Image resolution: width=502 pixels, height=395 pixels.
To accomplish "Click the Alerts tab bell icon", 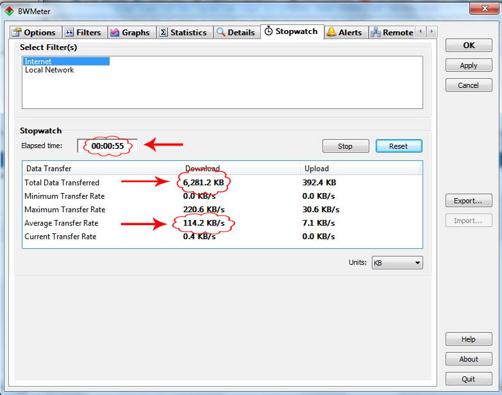I will (331, 32).
